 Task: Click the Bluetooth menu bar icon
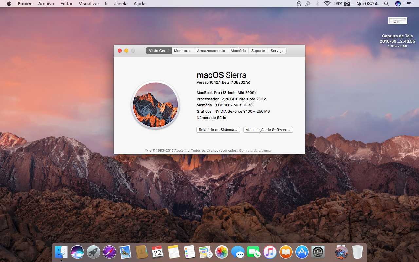(x=317, y=4)
